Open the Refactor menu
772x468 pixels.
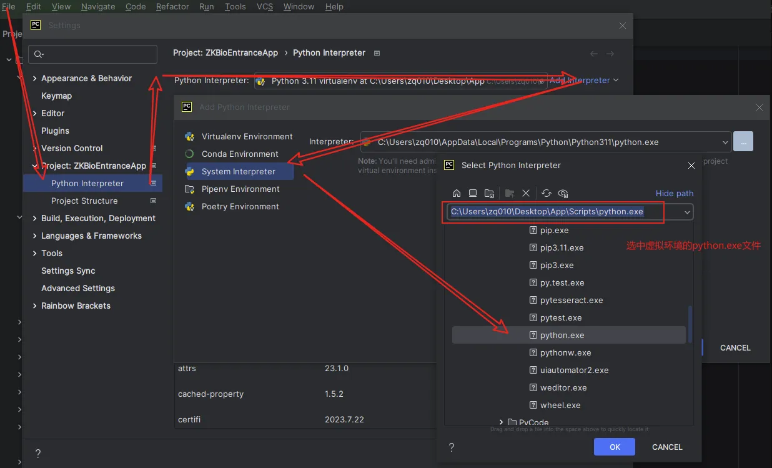(x=172, y=7)
